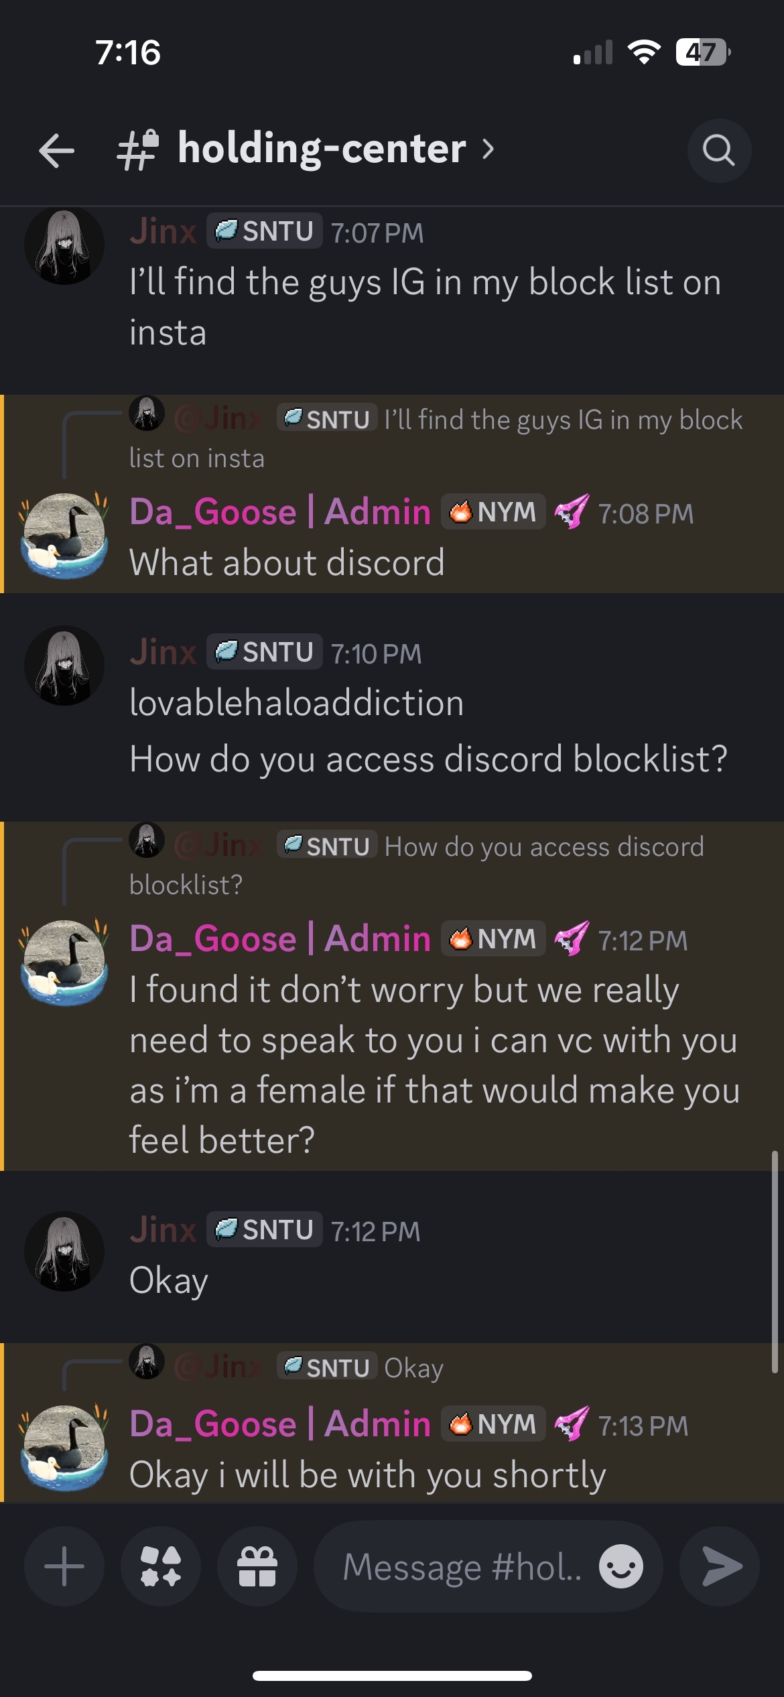Tap the back arrow icon

(x=57, y=150)
